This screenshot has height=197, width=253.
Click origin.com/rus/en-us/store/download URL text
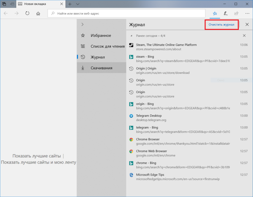pyautogui.click(x=163, y=73)
